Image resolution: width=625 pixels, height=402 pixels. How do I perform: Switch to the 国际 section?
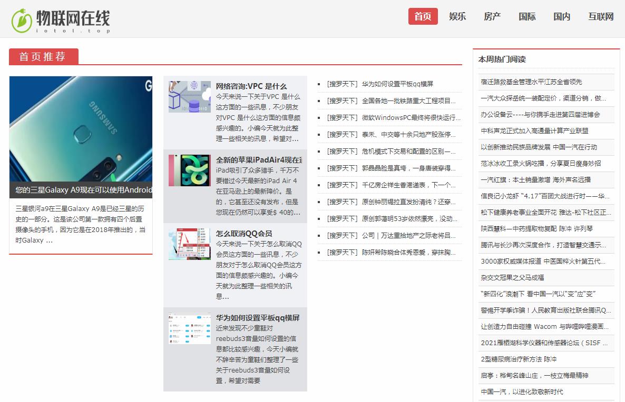527,16
